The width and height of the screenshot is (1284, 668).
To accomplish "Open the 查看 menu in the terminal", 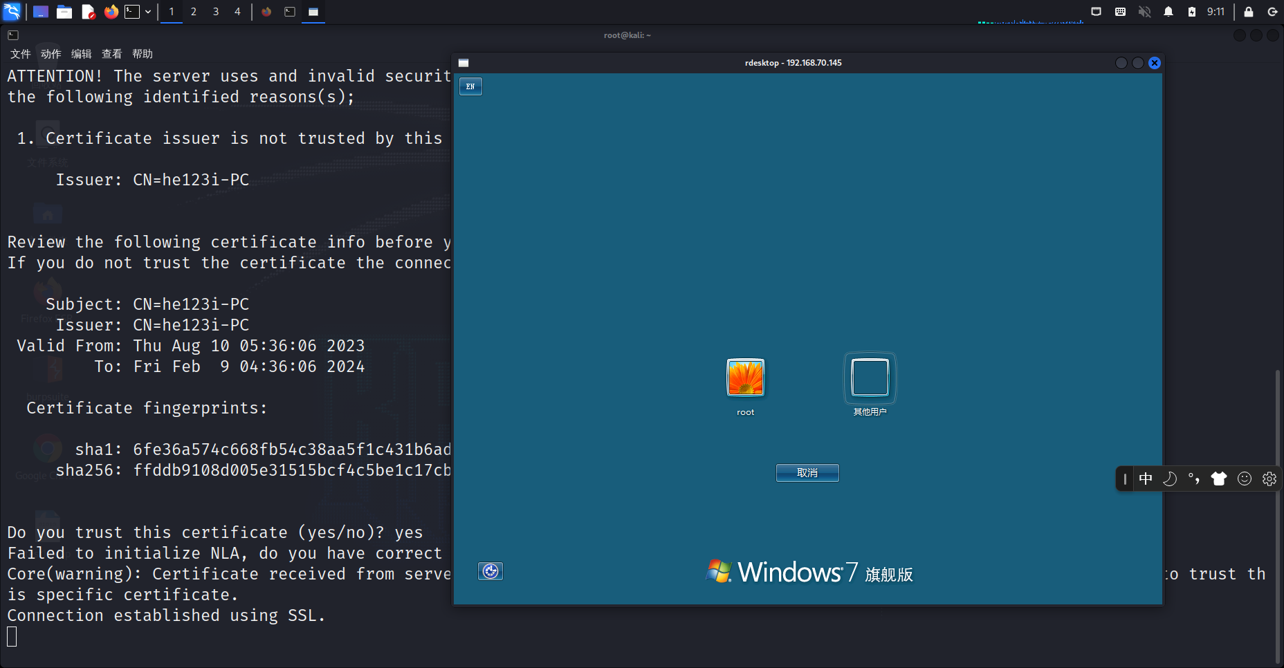I will coord(111,53).
